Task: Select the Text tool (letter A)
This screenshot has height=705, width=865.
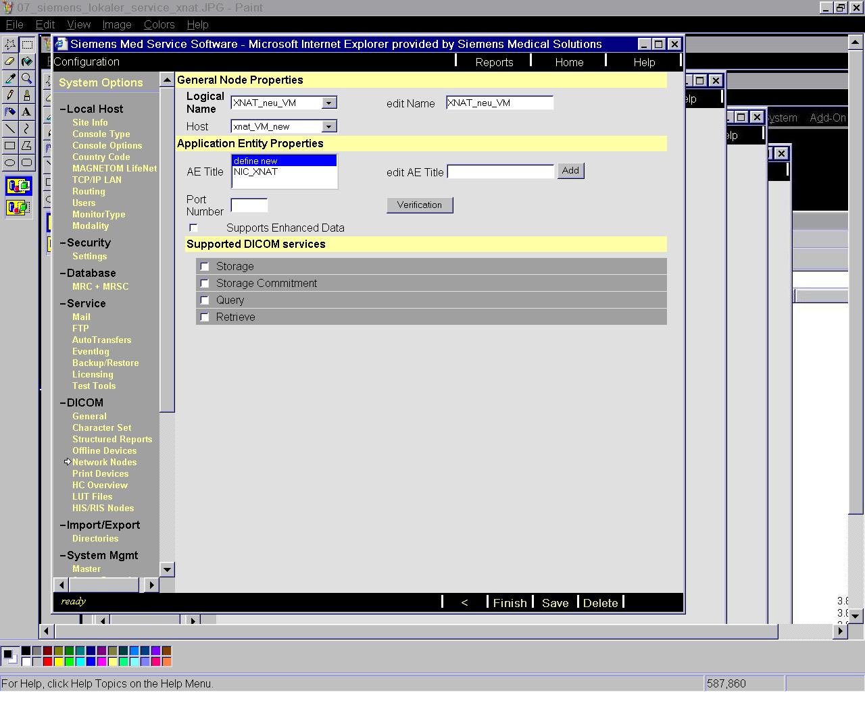Action: [26, 111]
